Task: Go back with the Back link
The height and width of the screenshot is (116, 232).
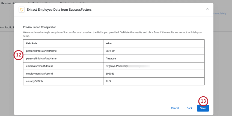Action: pos(189,108)
